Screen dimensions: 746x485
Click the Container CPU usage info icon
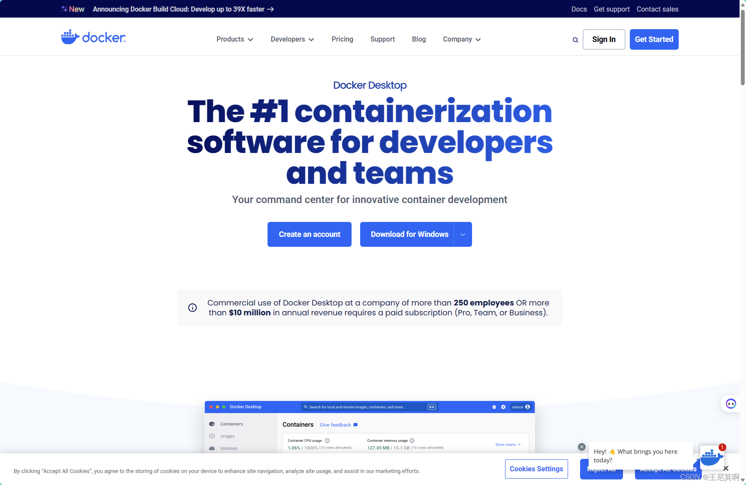click(x=327, y=440)
